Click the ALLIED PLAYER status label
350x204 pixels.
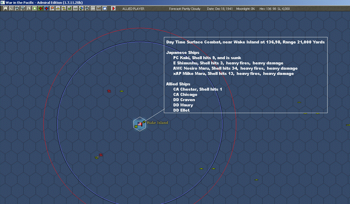(133, 9)
